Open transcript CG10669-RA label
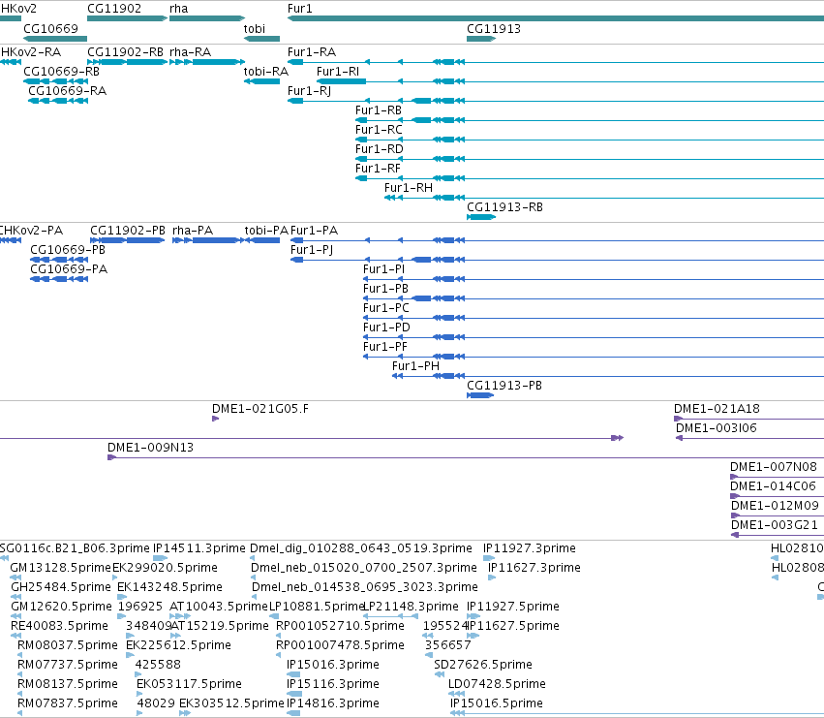824x718 pixels. click(x=67, y=91)
